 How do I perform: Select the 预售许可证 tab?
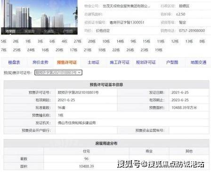coord(67,62)
